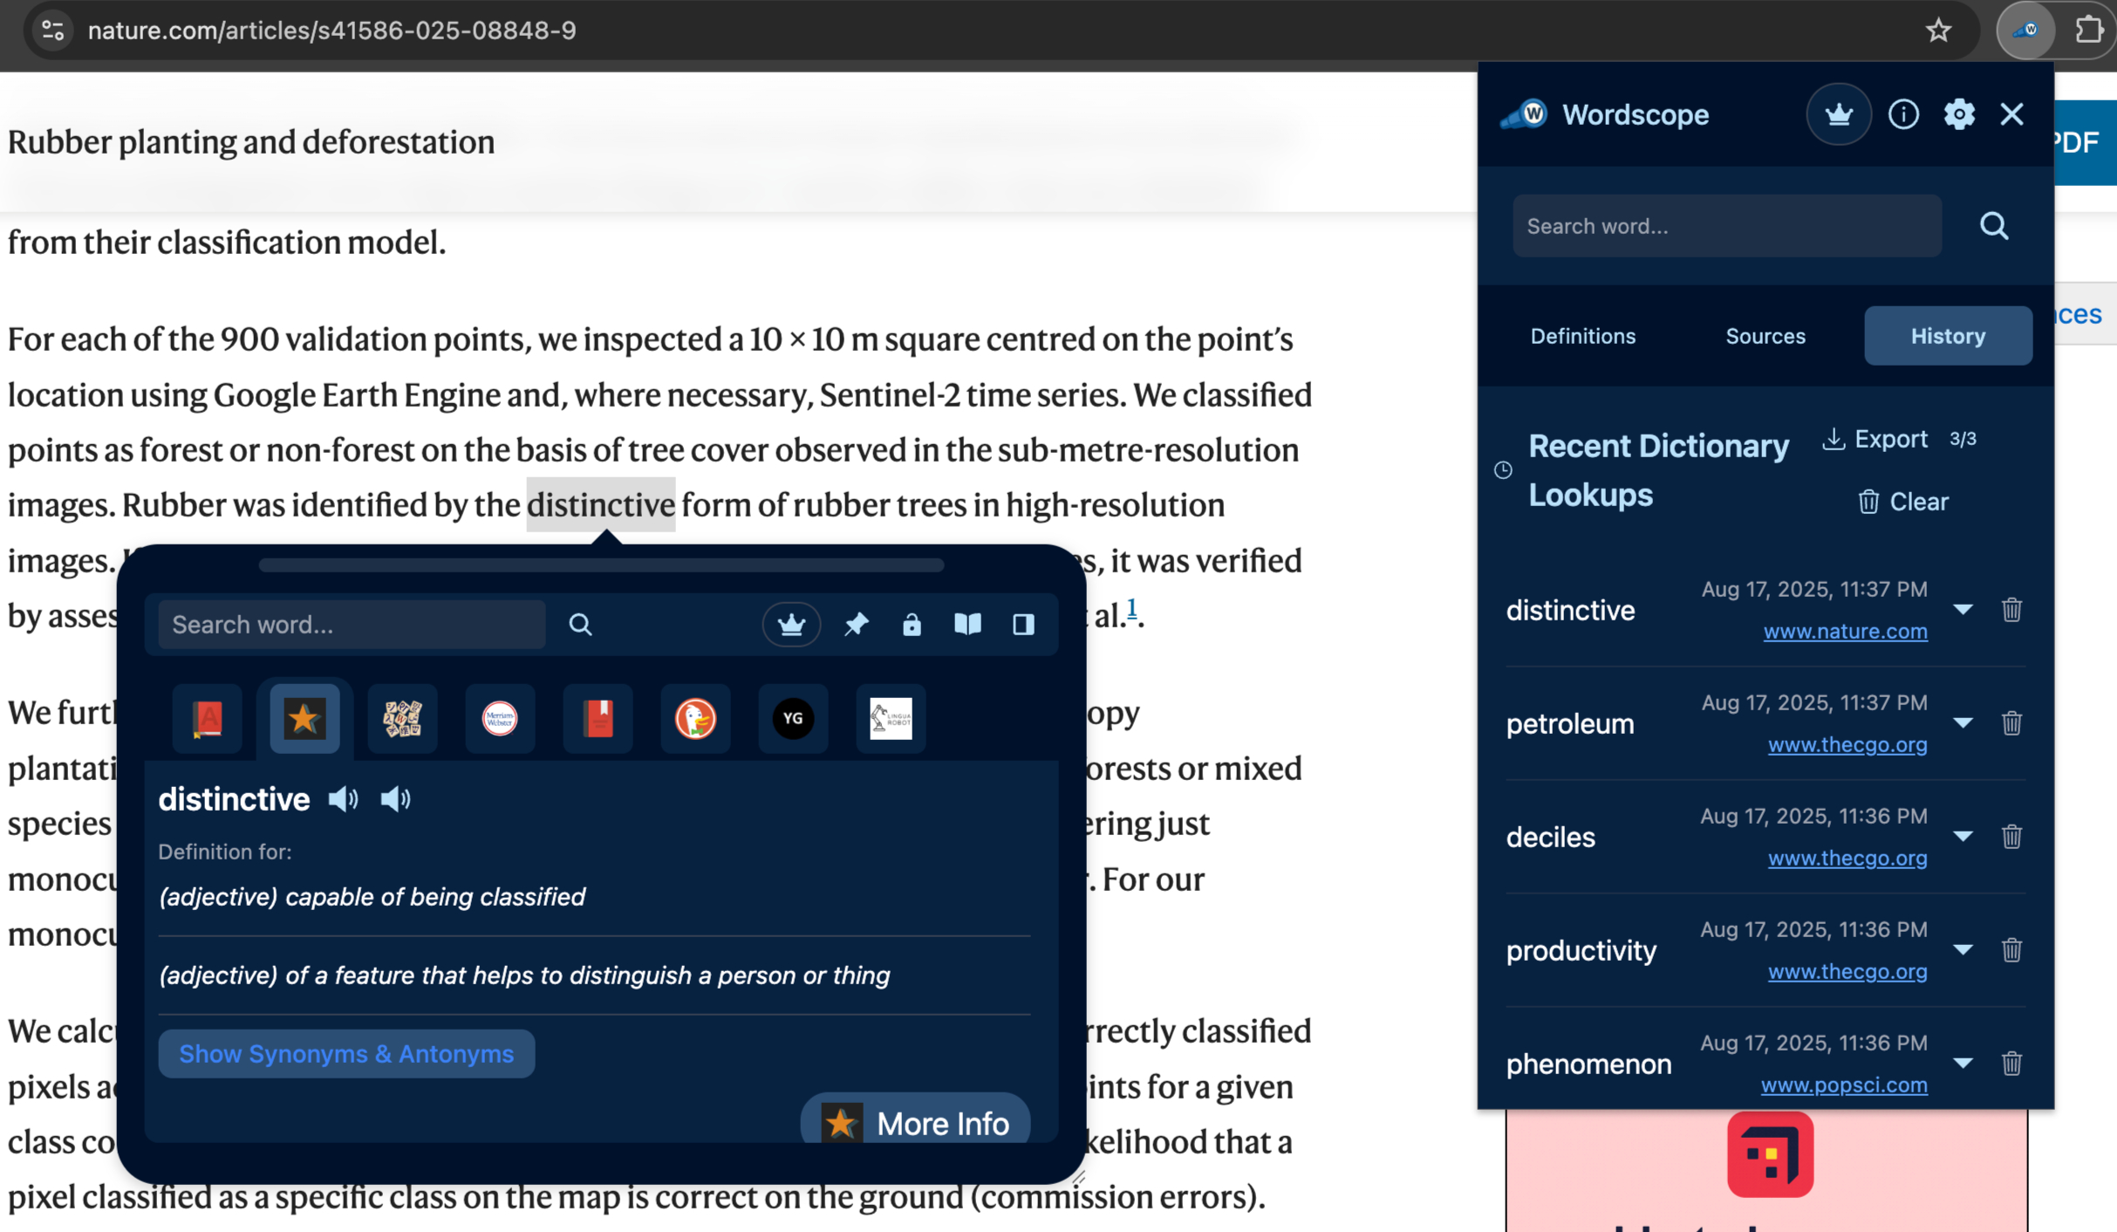This screenshot has height=1232, width=2117.
Task: Expand the distinctive history entry
Action: tap(1963, 610)
